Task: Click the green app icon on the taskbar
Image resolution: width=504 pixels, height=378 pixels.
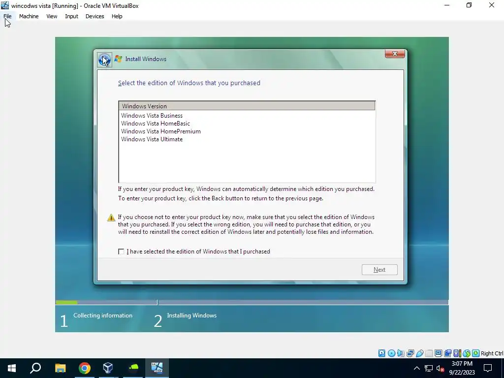Action: click(x=133, y=368)
